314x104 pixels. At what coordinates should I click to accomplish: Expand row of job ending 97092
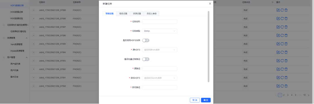34,69
